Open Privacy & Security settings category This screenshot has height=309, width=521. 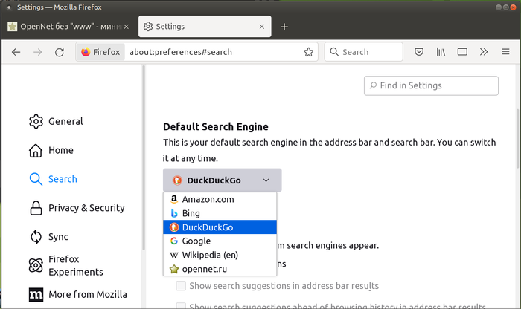click(86, 208)
